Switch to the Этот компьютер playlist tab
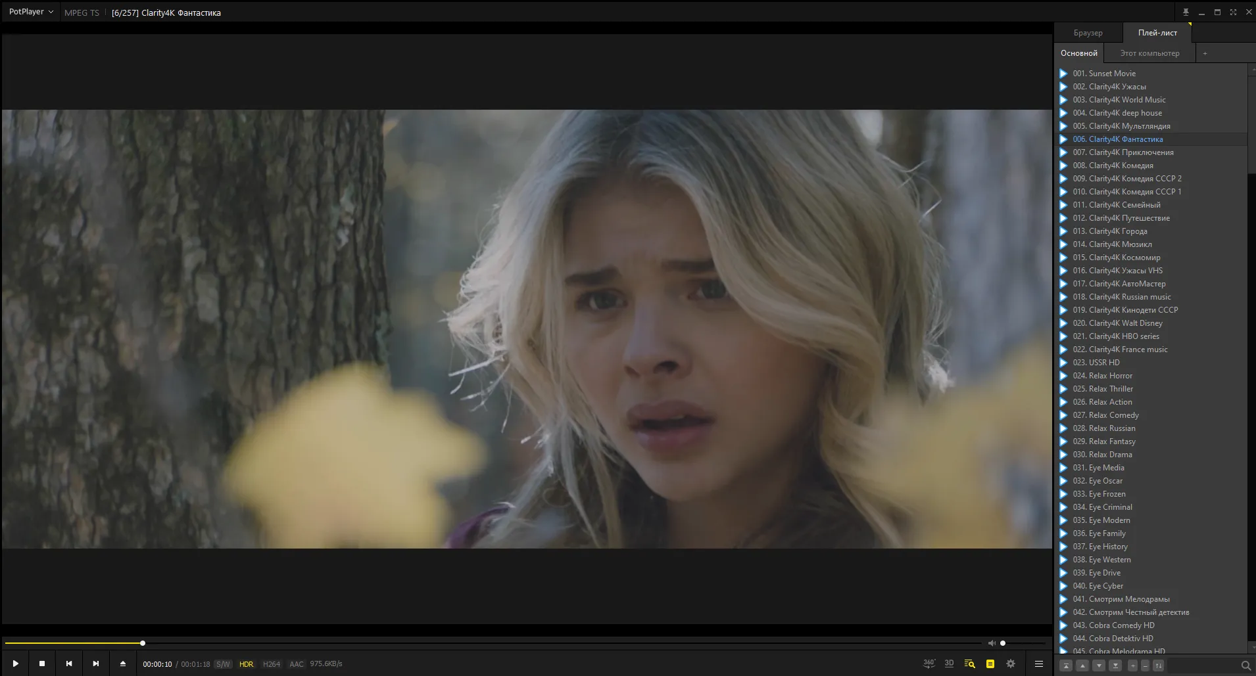 tap(1149, 53)
